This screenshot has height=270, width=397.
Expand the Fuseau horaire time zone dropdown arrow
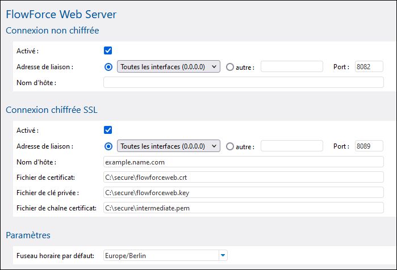pos(223,255)
